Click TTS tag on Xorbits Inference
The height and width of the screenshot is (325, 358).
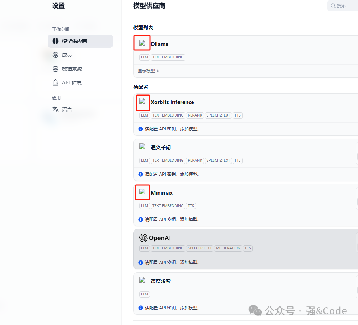pos(238,115)
